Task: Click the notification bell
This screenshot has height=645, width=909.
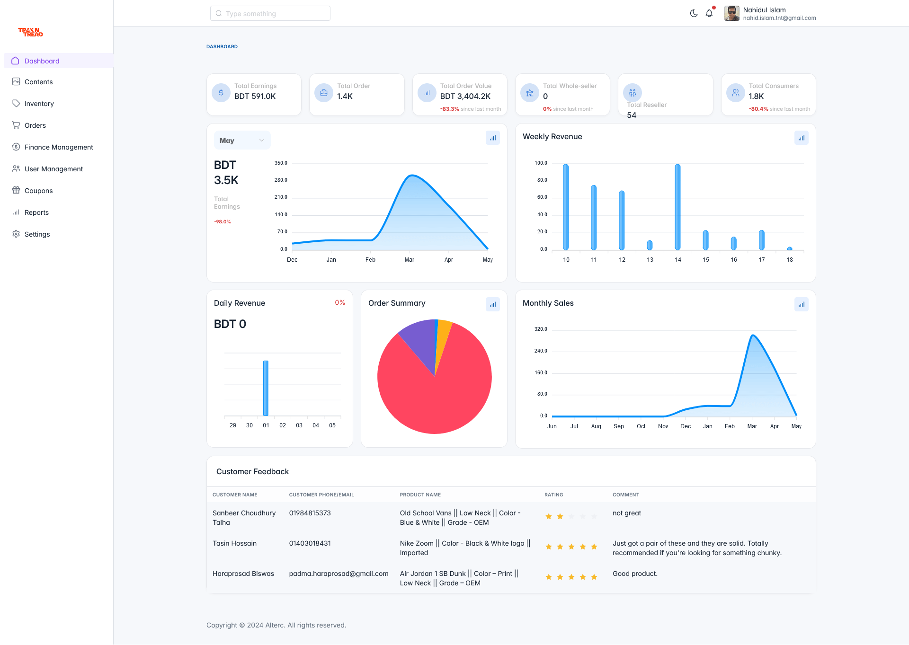Action: click(x=709, y=13)
